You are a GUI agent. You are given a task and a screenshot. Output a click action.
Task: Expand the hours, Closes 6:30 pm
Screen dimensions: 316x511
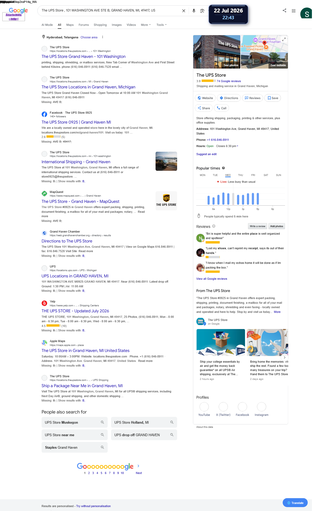[227, 146]
